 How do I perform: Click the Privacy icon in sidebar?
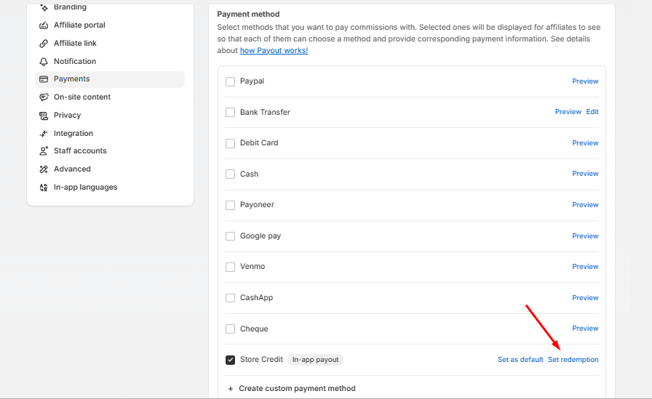point(44,116)
